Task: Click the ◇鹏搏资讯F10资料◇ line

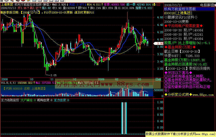Action: [181, 17]
